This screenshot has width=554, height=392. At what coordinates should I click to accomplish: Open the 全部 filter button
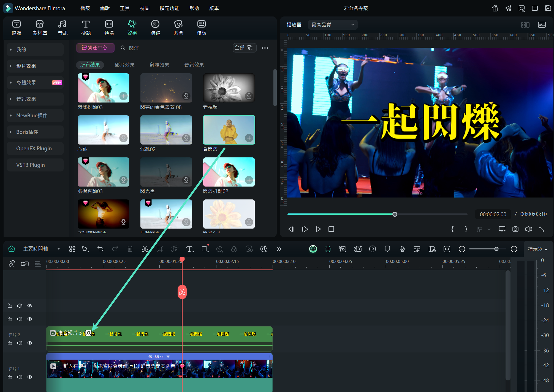tap(244, 48)
